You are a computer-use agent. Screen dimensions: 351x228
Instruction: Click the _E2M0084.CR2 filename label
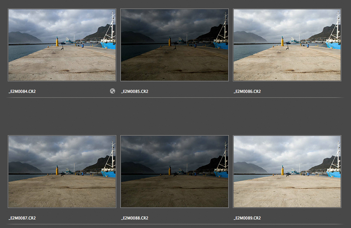[22, 91]
